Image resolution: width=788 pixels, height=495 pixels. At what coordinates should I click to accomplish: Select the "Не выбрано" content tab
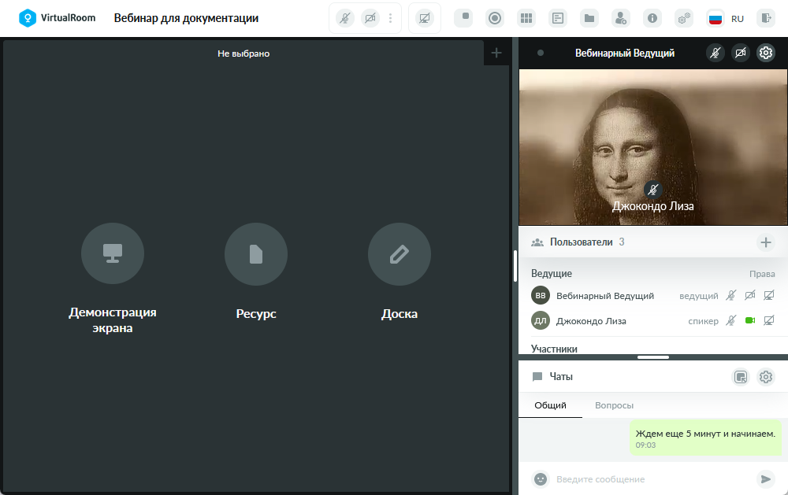click(243, 54)
